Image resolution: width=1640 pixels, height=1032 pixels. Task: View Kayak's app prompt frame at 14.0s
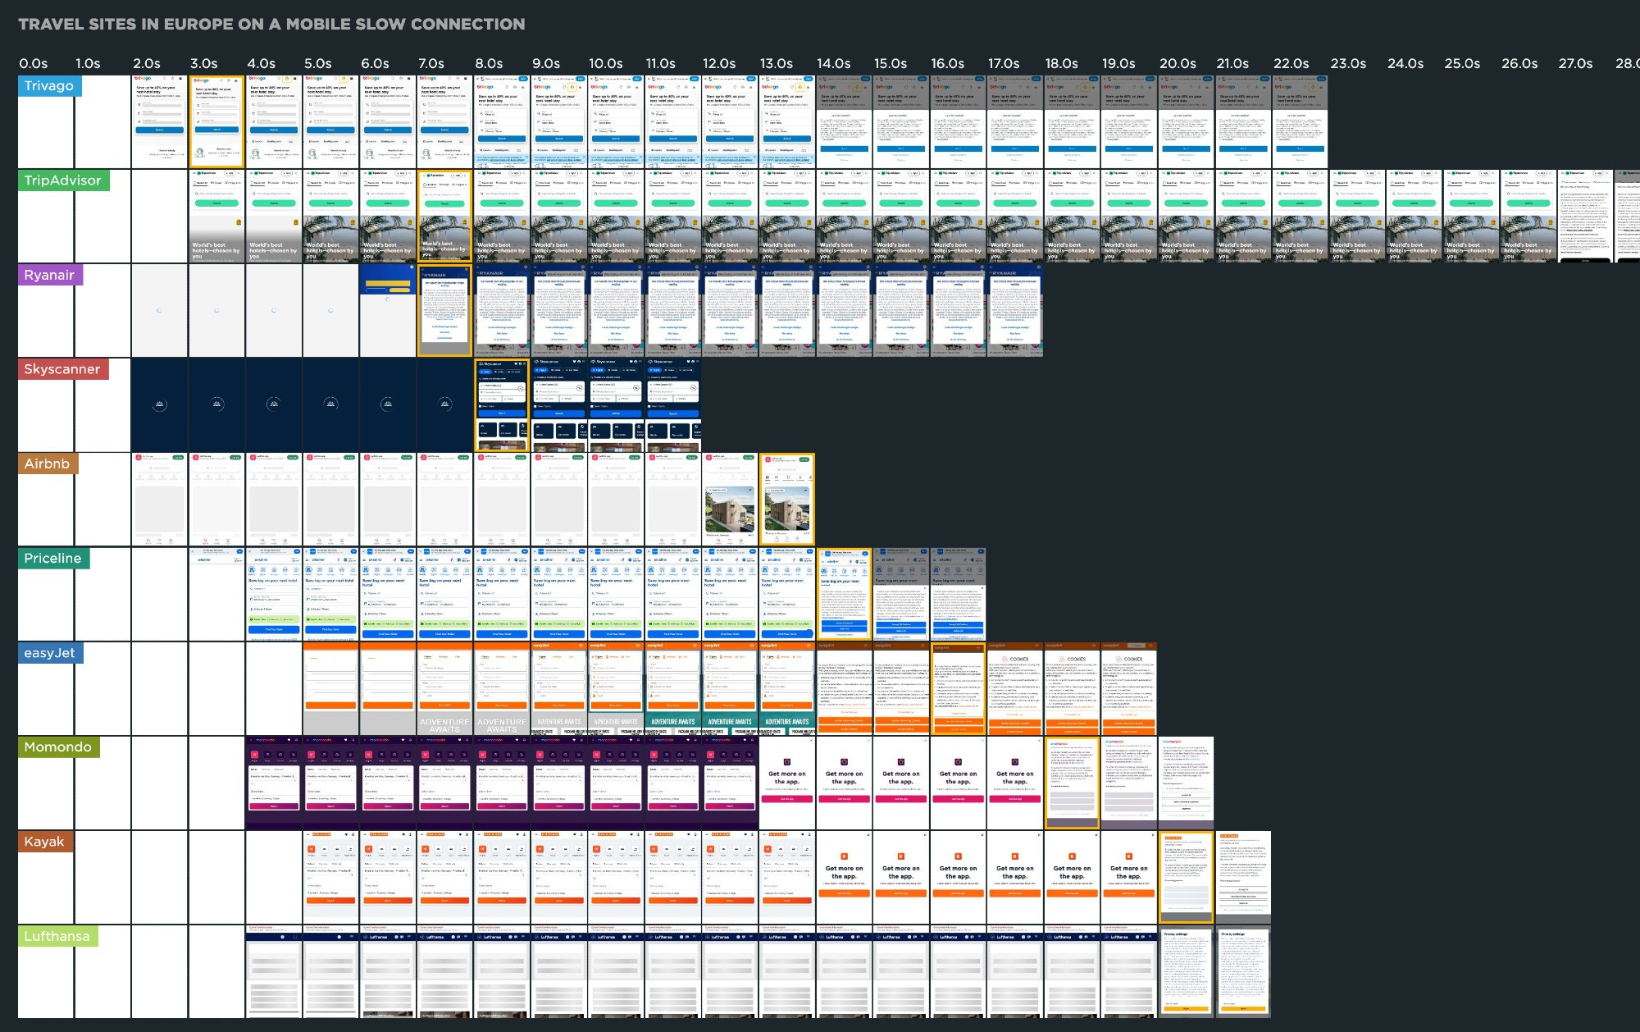[844, 878]
